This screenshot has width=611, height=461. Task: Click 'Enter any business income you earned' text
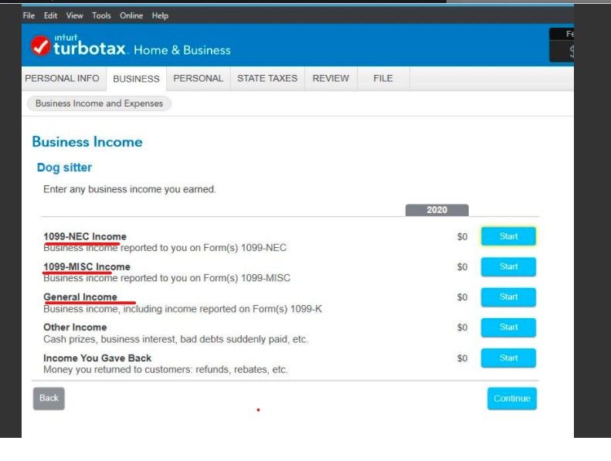pos(129,189)
